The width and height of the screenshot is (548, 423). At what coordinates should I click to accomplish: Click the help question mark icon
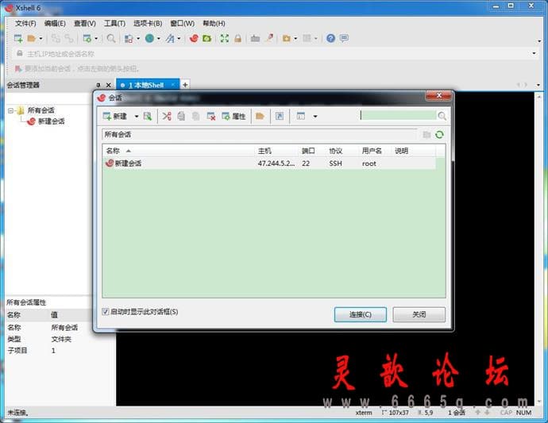(x=330, y=38)
